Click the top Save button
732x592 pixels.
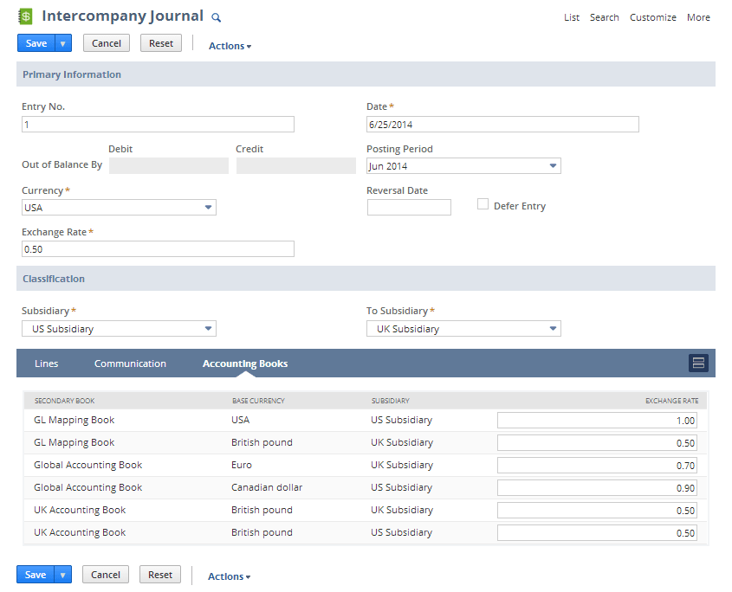(36, 43)
